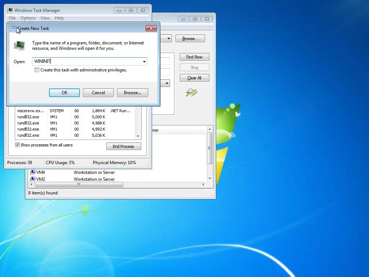The height and width of the screenshot is (277, 369).
Task: Click results list vertical scroll up arrow
Action: (209, 129)
